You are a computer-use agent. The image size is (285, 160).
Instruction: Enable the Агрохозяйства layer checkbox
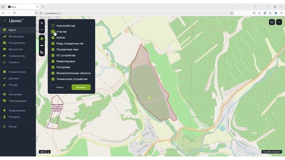(x=53, y=26)
